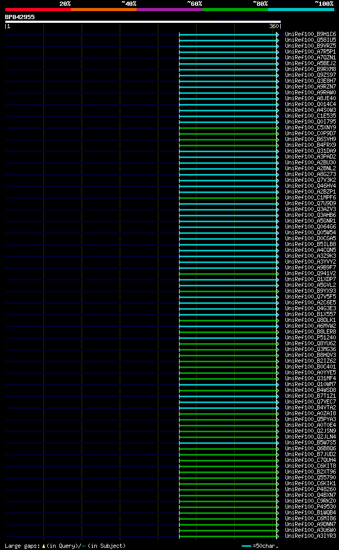Click the large gaps in Query triangle symbol

pyautogui.click(x=43, y=546)
